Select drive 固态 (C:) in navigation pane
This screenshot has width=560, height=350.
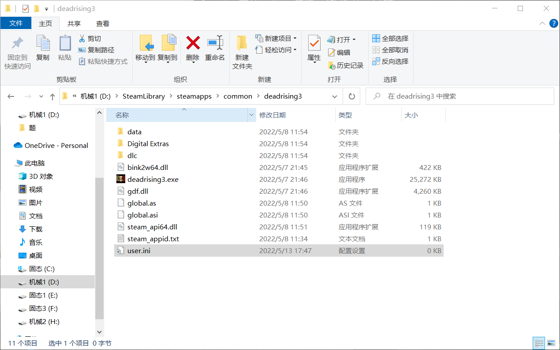[36, 269]
